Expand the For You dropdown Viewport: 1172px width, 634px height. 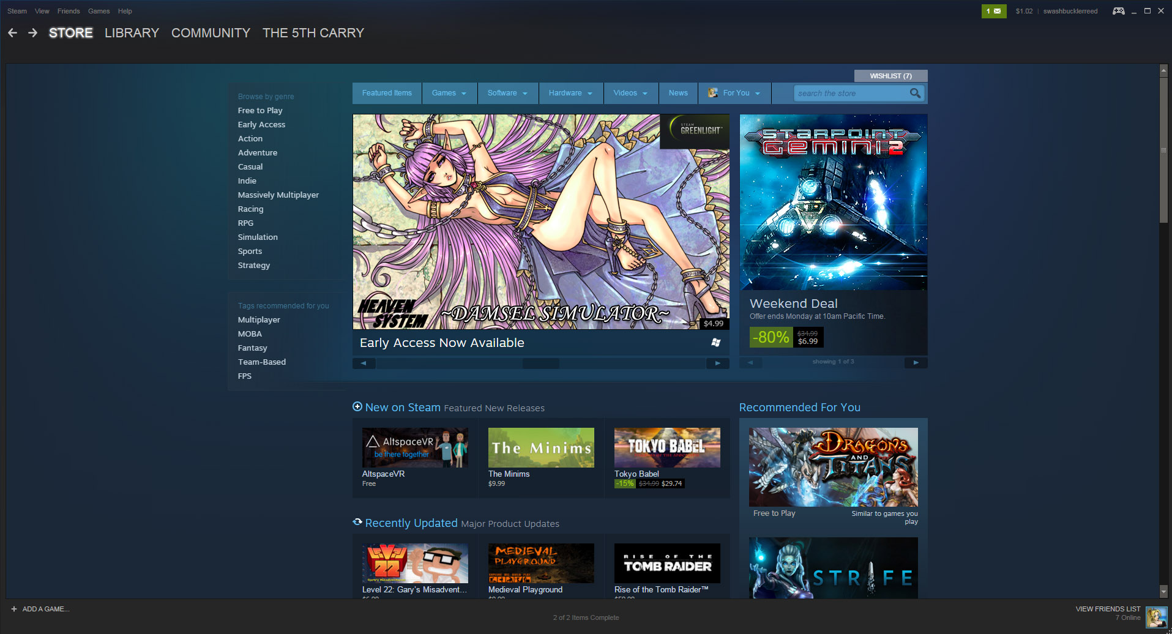coord(735,93)
